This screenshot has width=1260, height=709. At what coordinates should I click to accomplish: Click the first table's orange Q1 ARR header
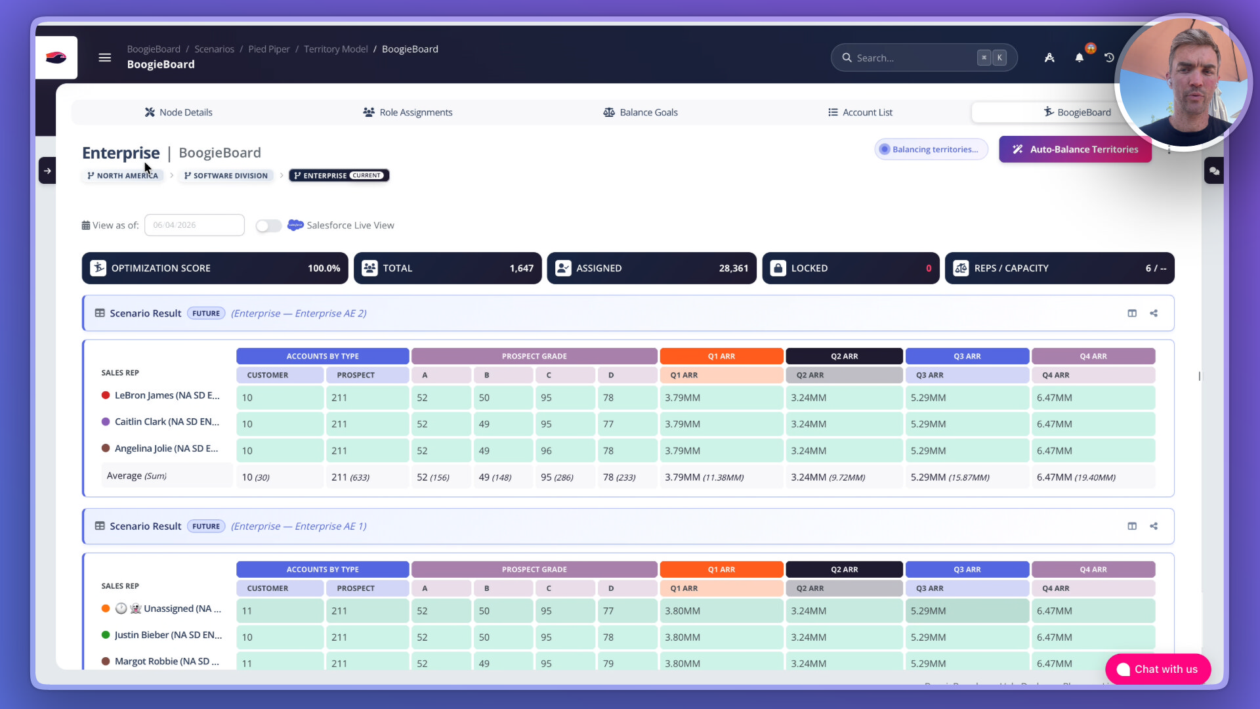pos(721,356)
